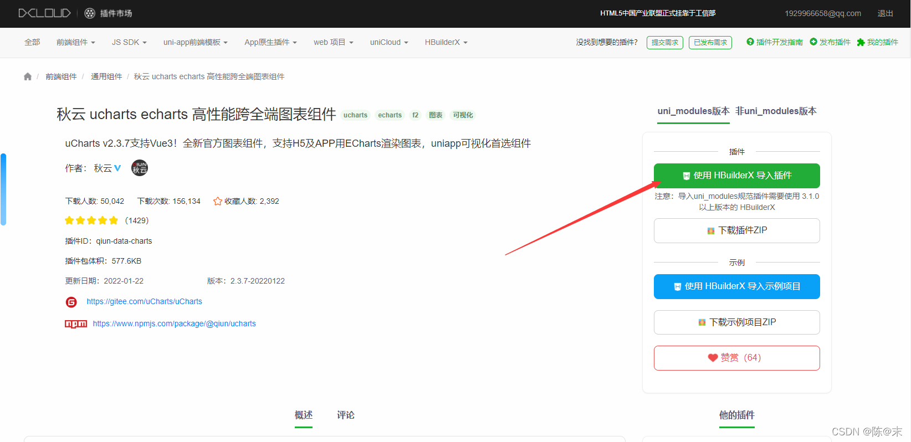Expand App原生插件 dropdown
911x442 pixels.
click(271, 42)
